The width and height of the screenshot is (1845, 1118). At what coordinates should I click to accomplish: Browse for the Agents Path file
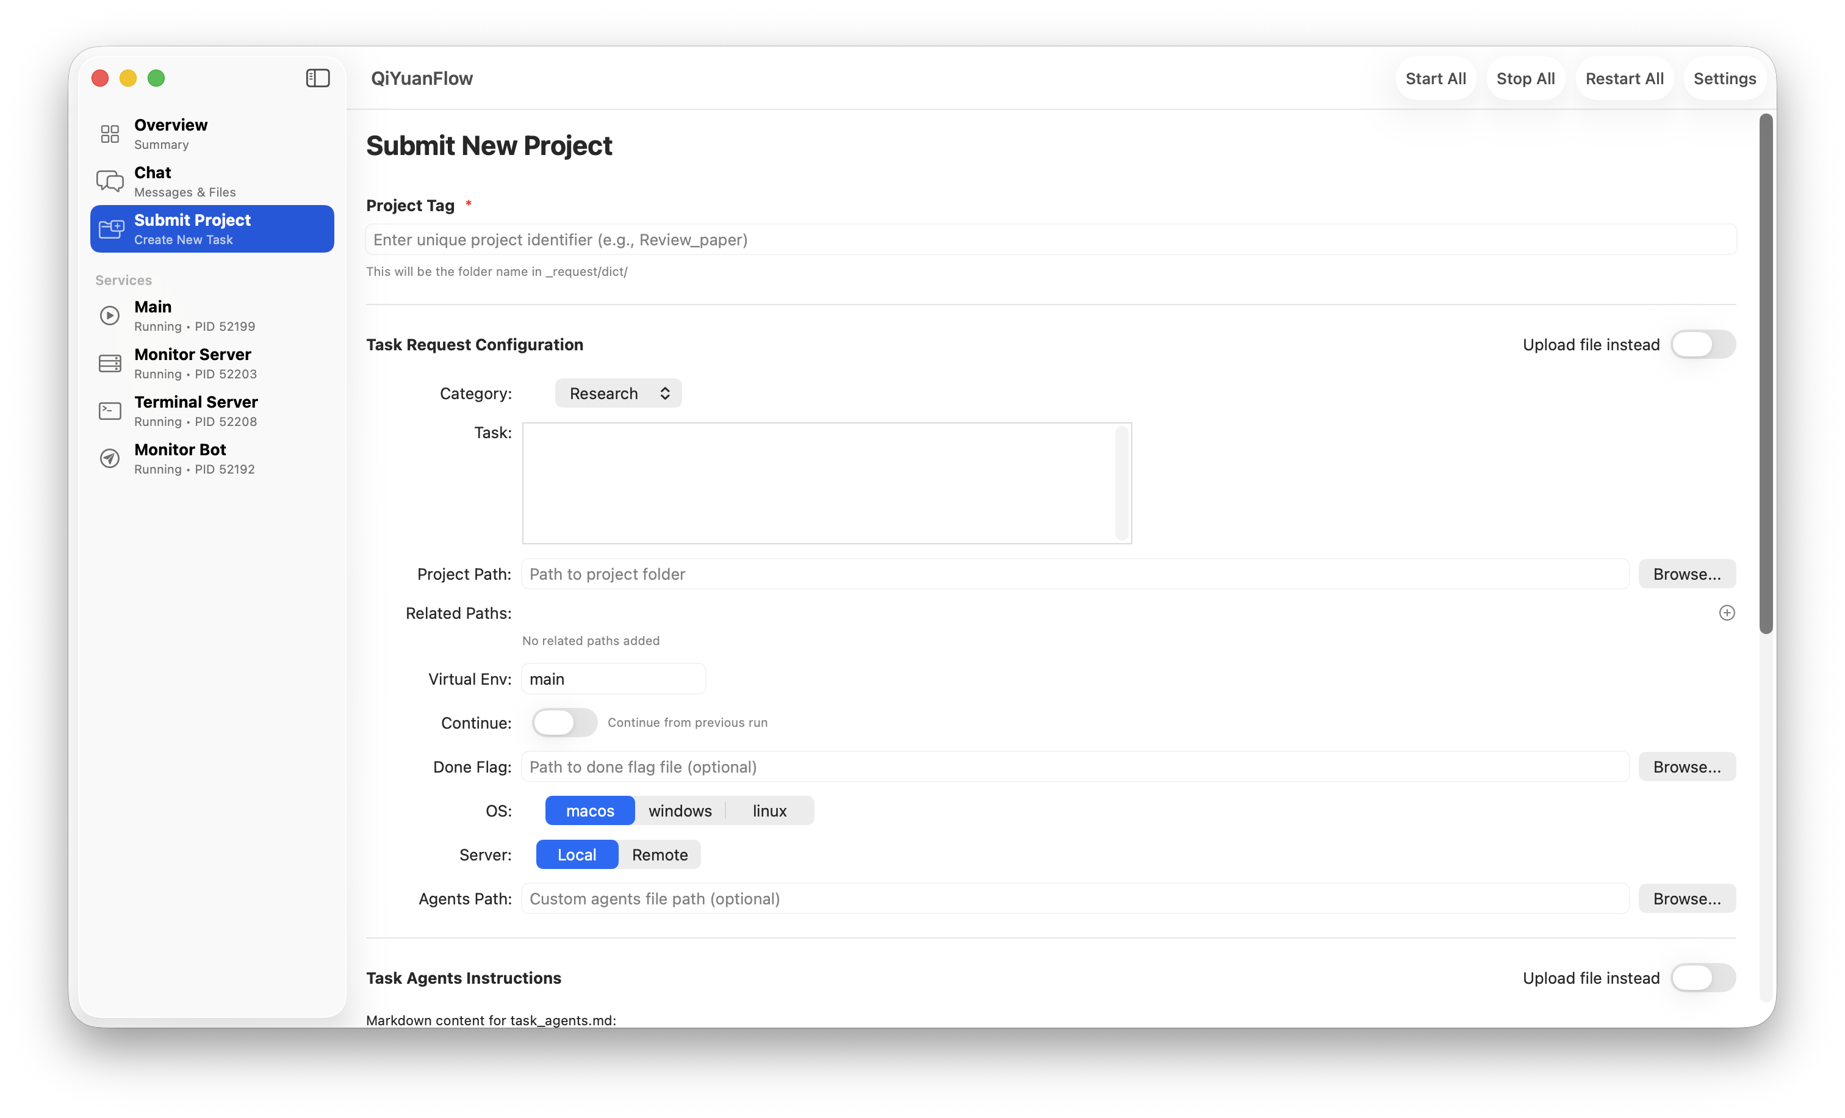[1687, 898]
